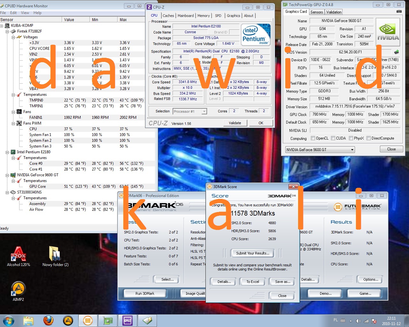The height and width of the screenshot is (327, 409).
Task: Collapse the KUBA-KOMP root node
Action: coord(2,26)
